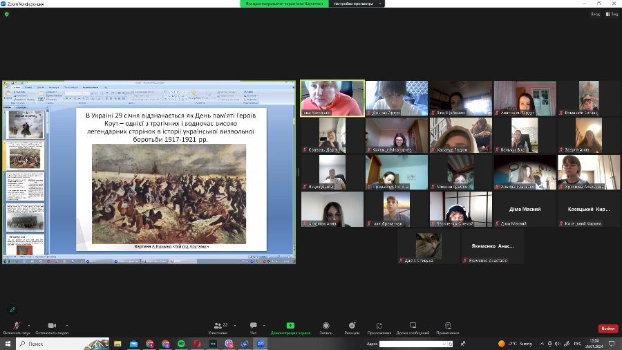Expand arrow next to Participants
The image size is (622, 350).
coord(235,326)
